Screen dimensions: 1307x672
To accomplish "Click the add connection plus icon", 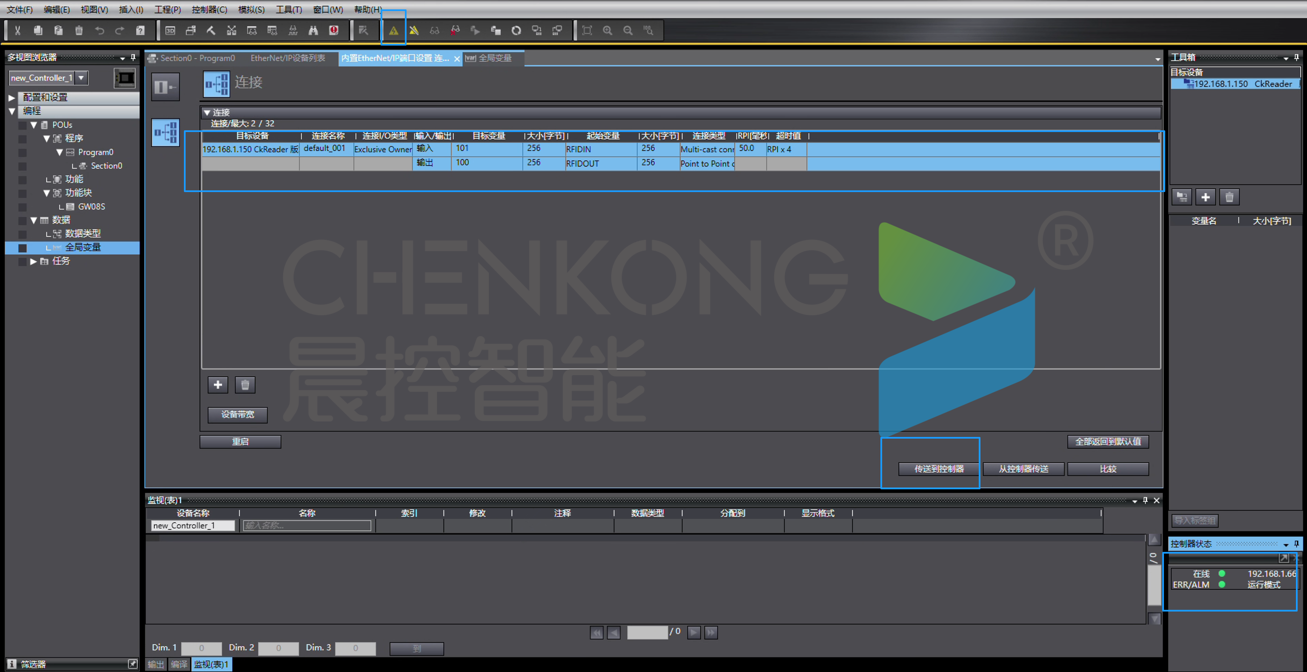I will point(218,385).
